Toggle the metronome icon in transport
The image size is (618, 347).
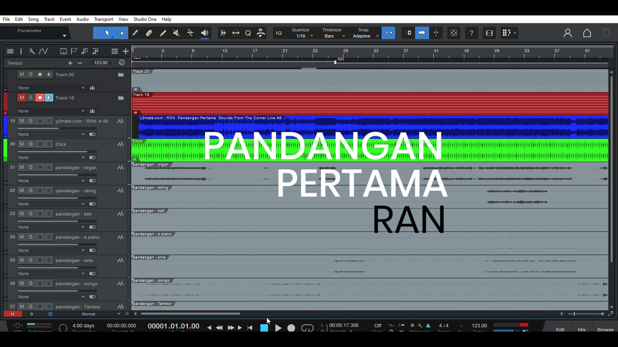428,325
